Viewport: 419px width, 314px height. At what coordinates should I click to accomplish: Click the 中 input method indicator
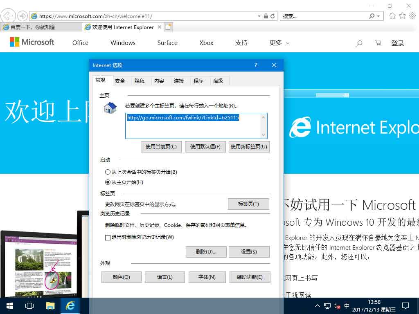(347, 306)
